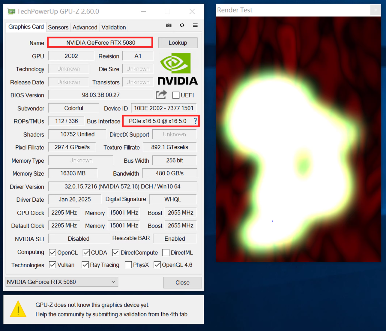Open the NVIDIA GeForce RTX 5080 device dropdown
This screenshot has width=386, height=331.
[x=62, y=282]
